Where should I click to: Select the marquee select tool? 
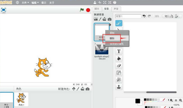[119, 73]
